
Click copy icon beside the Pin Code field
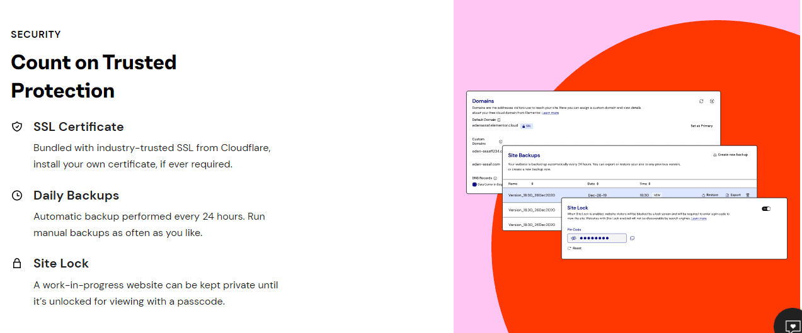coord(632,238)
